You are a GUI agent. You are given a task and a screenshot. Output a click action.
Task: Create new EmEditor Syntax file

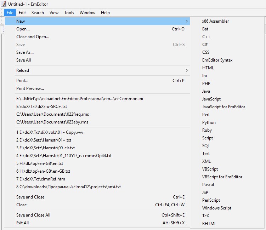(227, 60)
